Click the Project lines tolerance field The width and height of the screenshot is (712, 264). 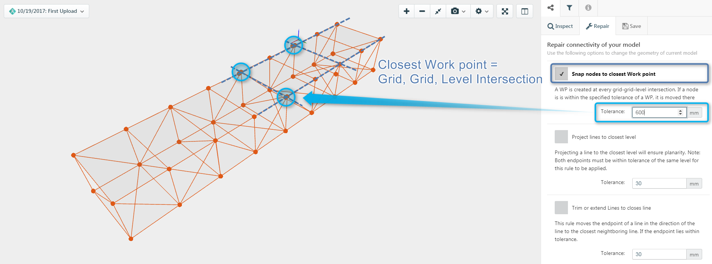coord(659,183)
